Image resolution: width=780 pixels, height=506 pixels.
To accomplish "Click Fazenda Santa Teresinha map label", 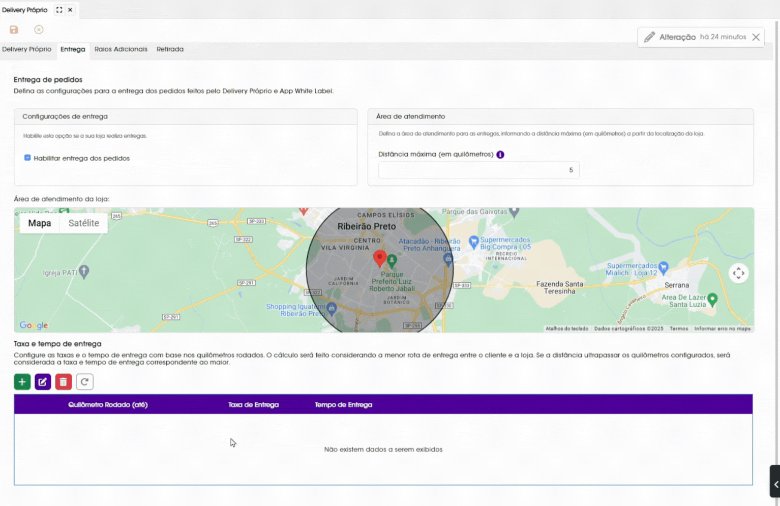I will coord(559,288).
